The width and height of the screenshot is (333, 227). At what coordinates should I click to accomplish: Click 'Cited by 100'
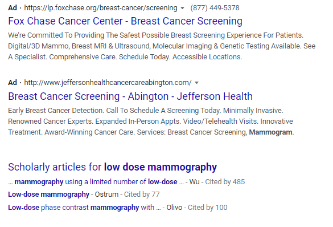point(208,208)
